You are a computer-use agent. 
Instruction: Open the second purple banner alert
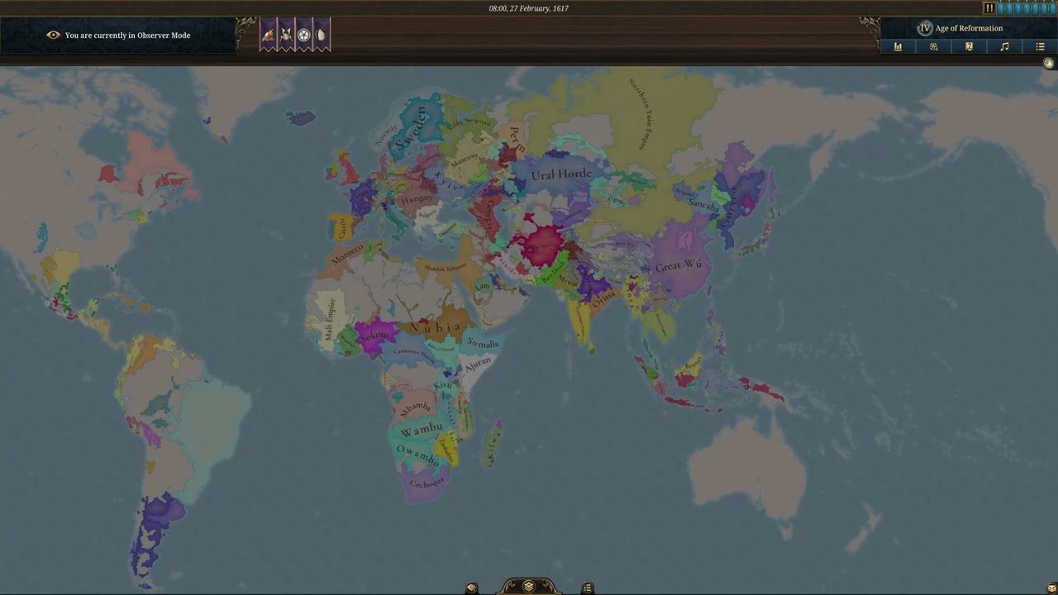[286, 35]
